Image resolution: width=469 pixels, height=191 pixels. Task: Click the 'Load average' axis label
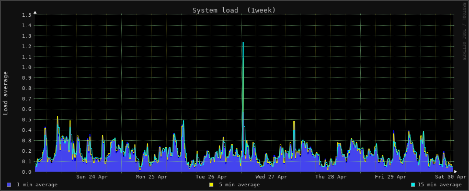(6, 93)
